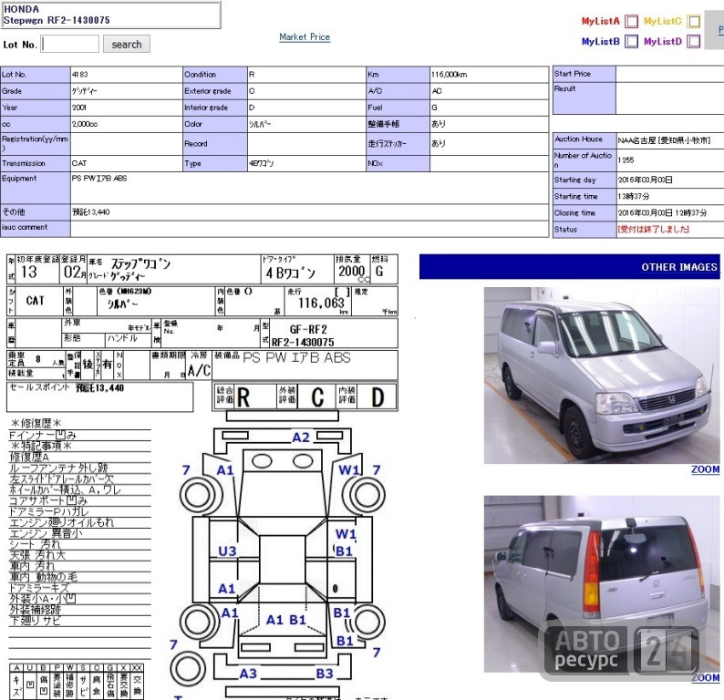Click chassis number RF2-1430075 on auction sheet
The image size is (724, 700).
pyautogui.click(x=303, y=342)
